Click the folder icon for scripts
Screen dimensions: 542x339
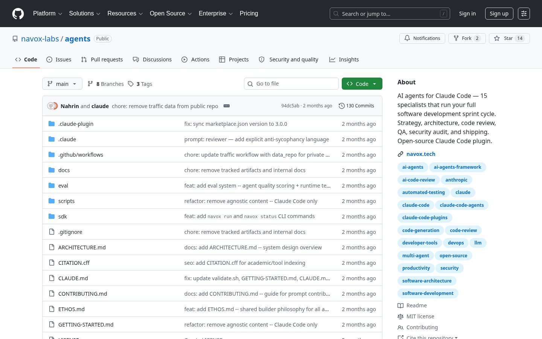[52, 201]
